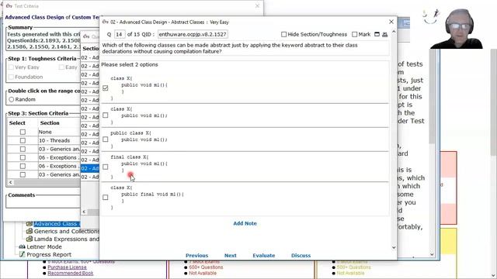This screenshot has width=497, height=279.
Task: Check the Foundation toughness checkbox
Action: [12, 77]
